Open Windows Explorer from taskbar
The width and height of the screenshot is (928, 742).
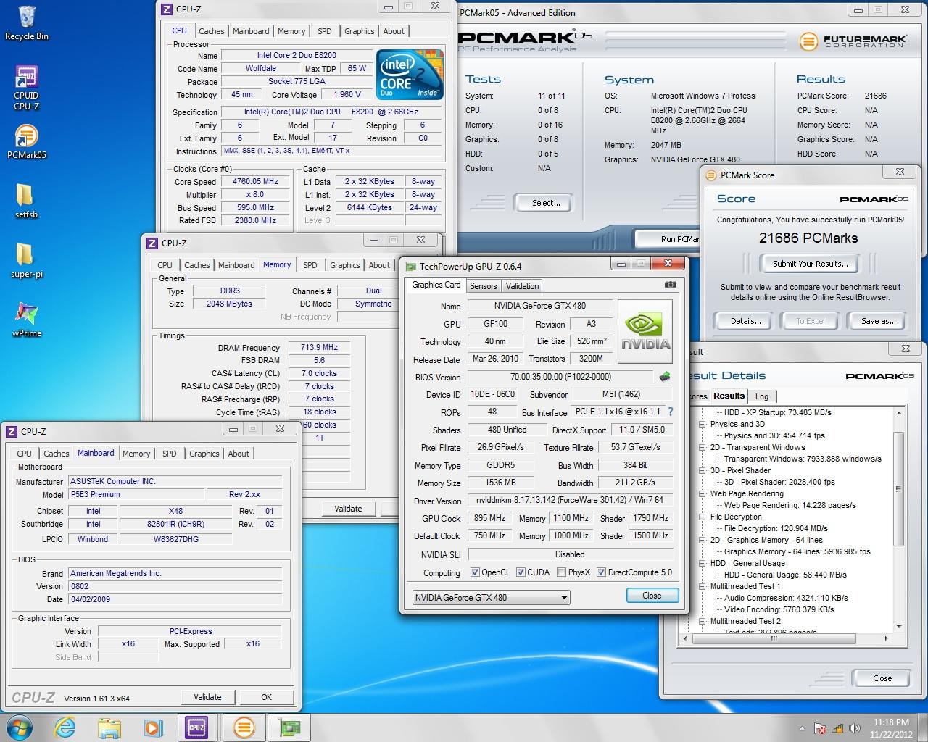(x=109, y=728)
